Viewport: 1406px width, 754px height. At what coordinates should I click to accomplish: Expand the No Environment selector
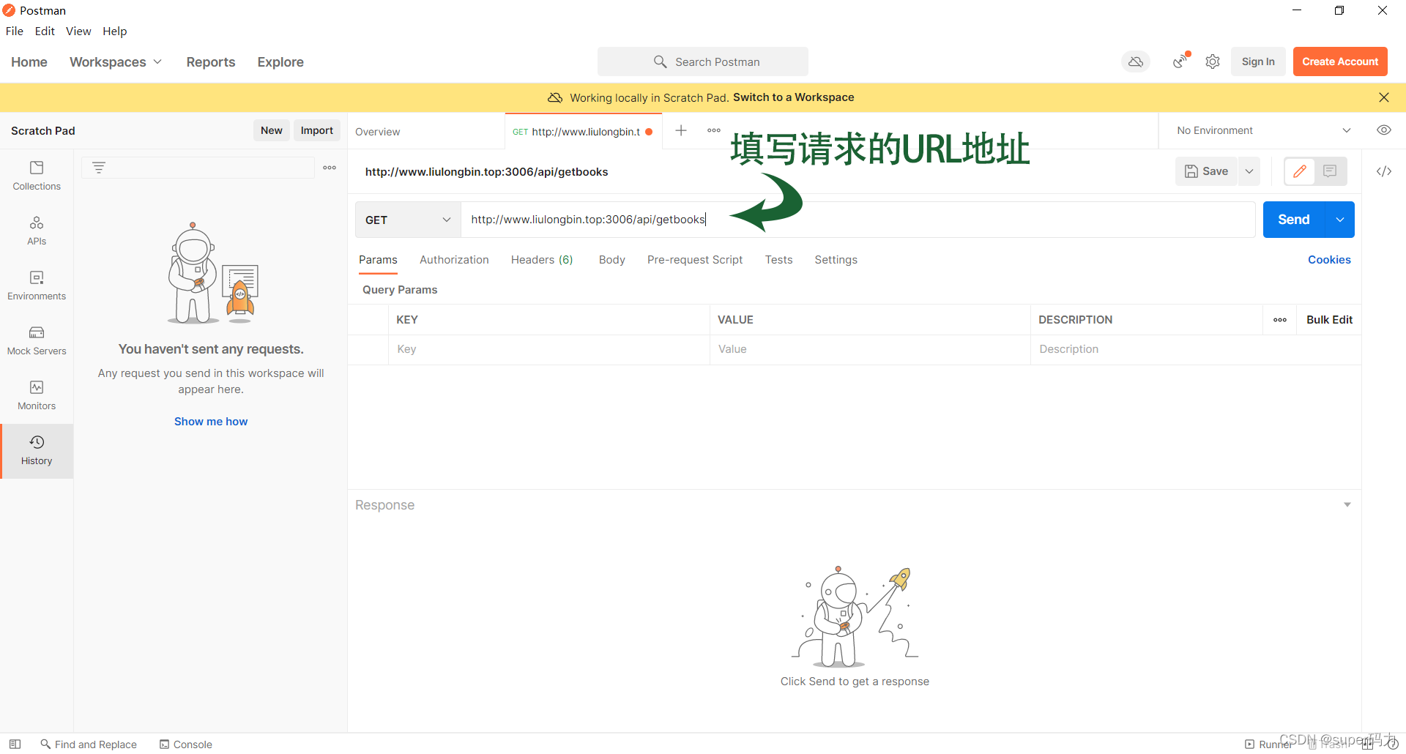(x=1263, y=130)
